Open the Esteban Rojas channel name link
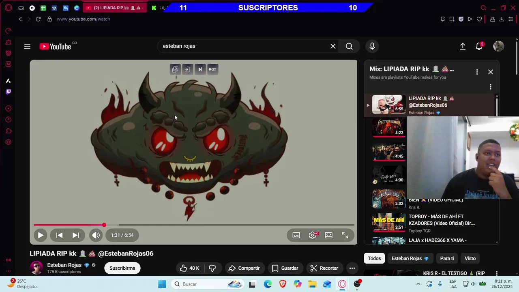 click(64, 265)
